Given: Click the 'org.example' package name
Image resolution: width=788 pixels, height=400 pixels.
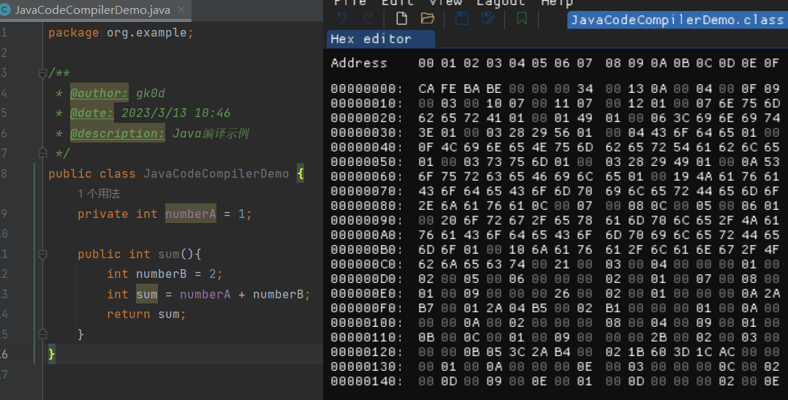Looking at the screenshot, I should [x=147, y=33].
